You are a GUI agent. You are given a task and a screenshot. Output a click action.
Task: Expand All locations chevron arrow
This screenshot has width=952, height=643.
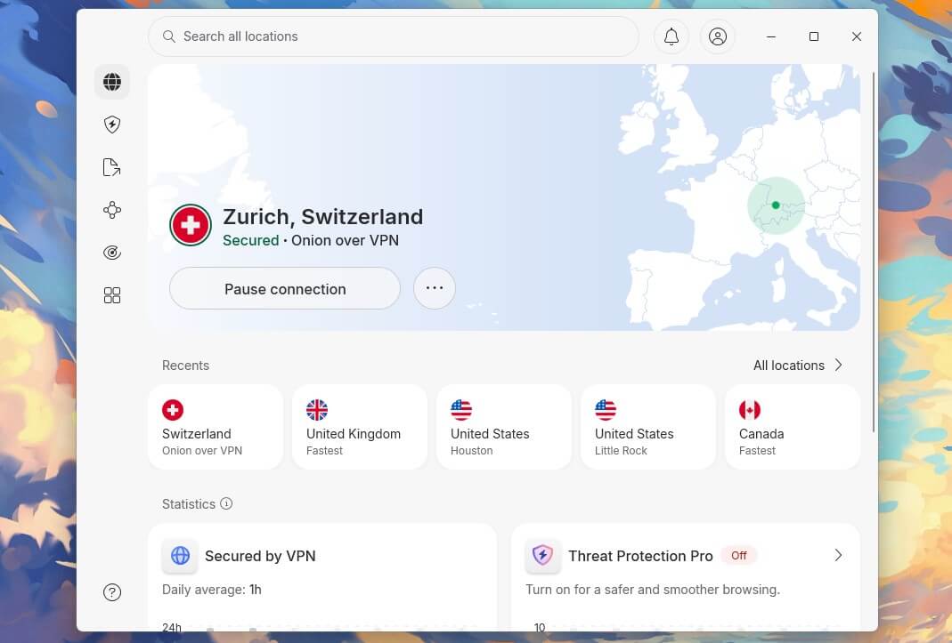[x=839, y=366]
